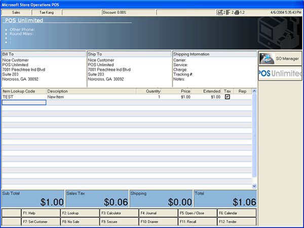The image size is (304, 228).
Task: Click Extended column header
Action: point(206,91)
